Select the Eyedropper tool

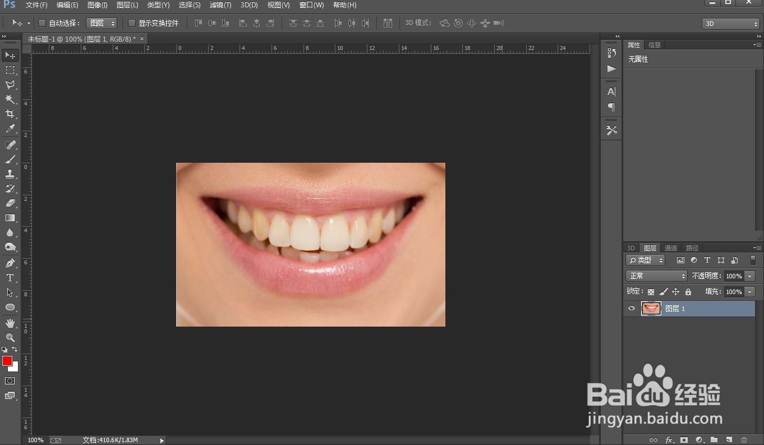10,129
